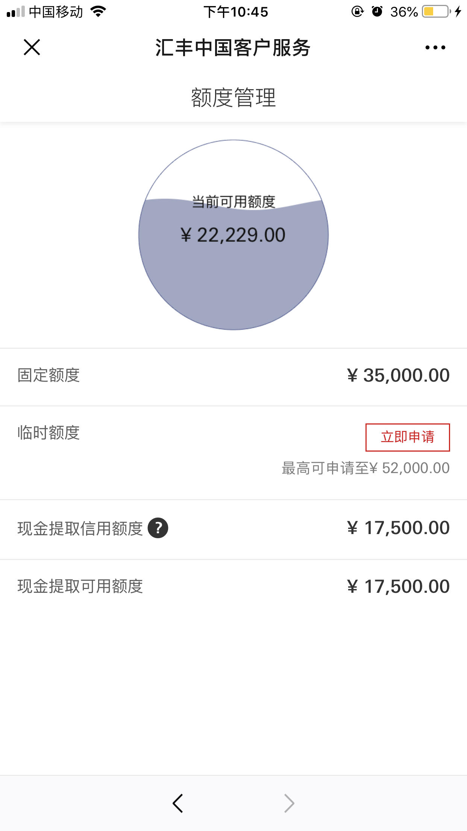Tap the 额度管理 page heading
The width and height of the screenshot is (467, 831).
(x=233, y=97)
